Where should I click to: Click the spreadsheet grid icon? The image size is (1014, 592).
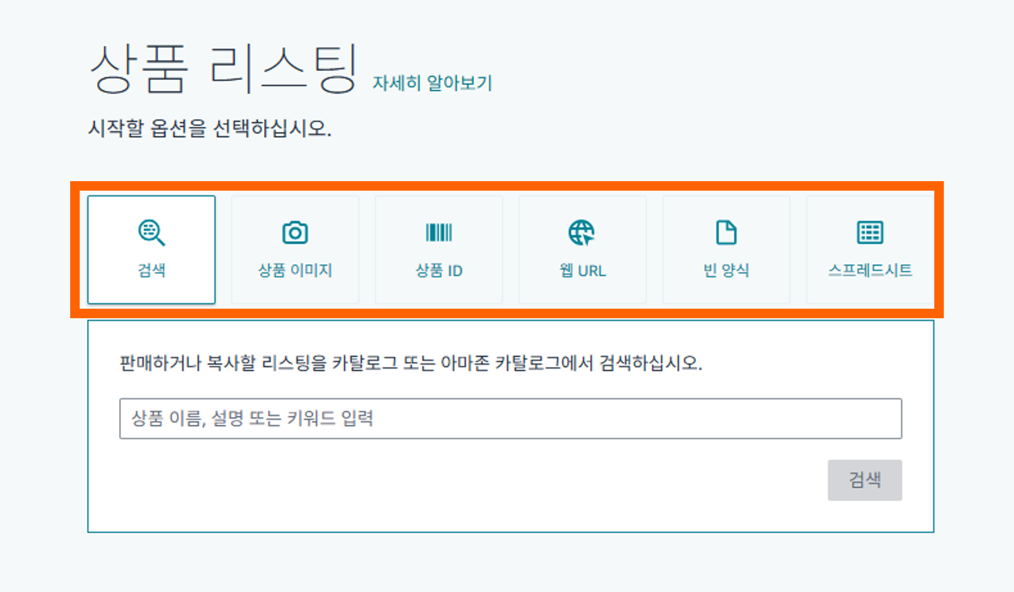point(870,232)
